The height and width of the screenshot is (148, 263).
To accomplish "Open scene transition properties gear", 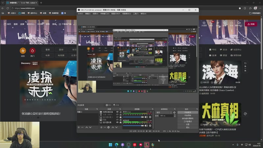I will (174, 112).
